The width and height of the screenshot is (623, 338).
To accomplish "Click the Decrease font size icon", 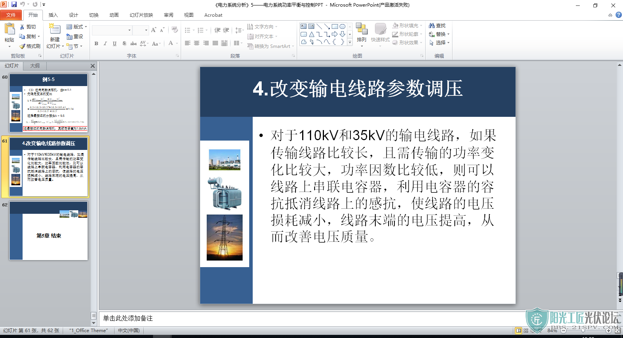I will [162, 30].
